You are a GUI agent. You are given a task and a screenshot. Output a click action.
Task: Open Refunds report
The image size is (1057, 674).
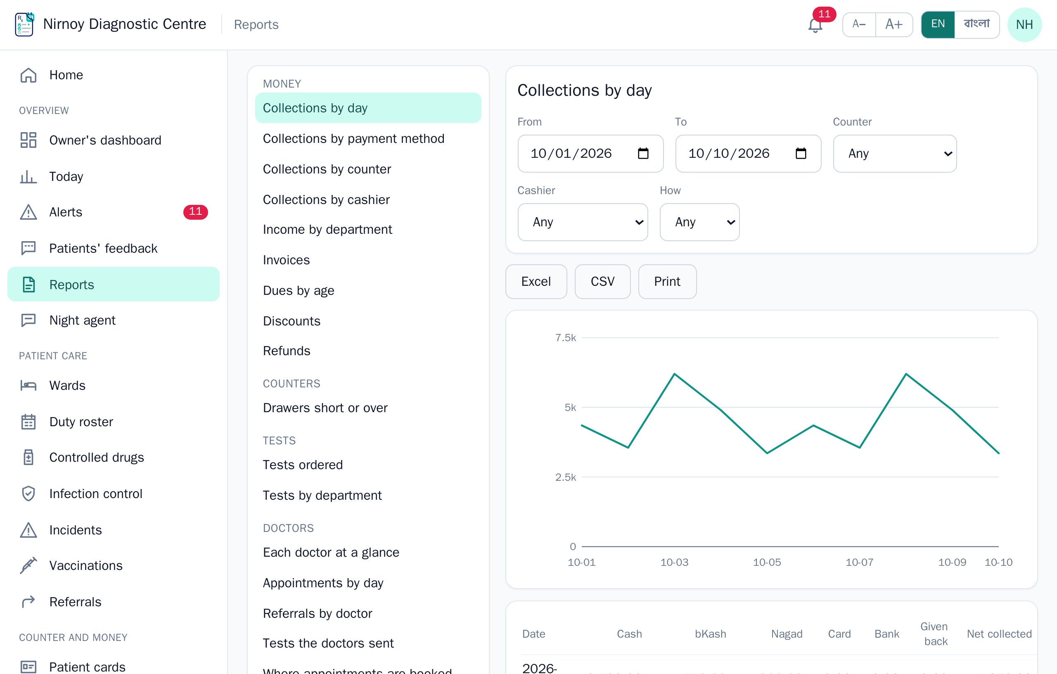tap(368, 351)
